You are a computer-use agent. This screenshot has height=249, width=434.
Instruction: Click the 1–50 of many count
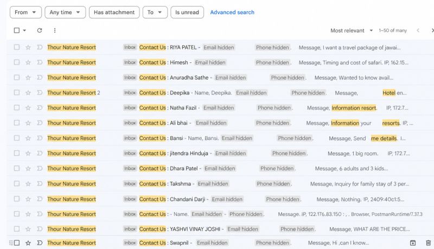pyautogui.click(x=393, y=30)
